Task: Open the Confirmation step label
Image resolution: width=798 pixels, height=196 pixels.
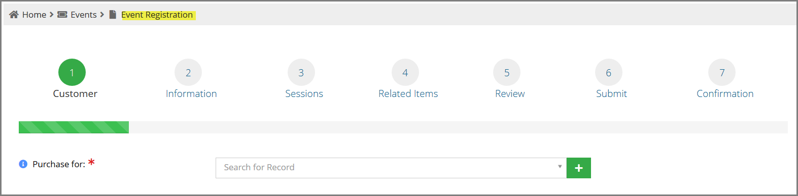Action: [725, 93]
